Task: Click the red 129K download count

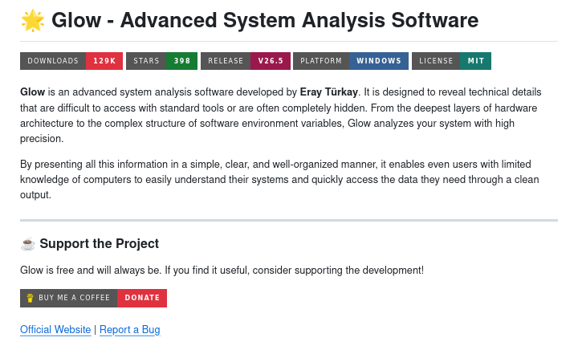Action: (x=104, y=61)
